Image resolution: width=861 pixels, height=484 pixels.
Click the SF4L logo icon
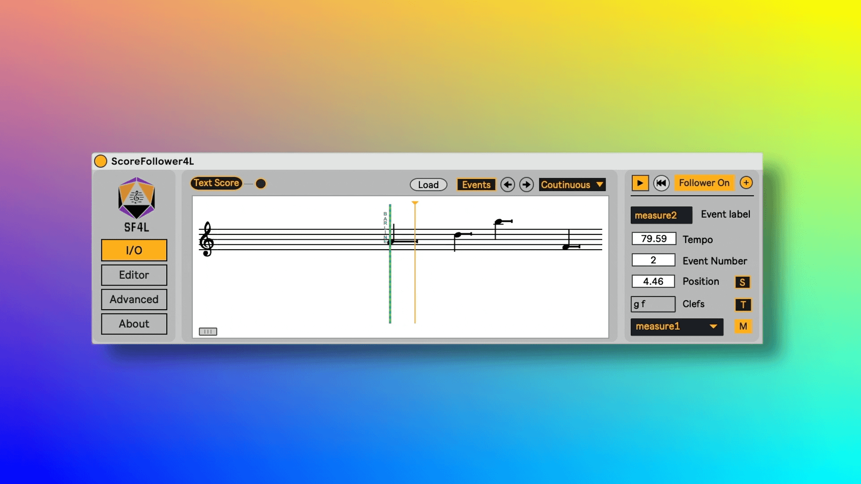[136, 198]
